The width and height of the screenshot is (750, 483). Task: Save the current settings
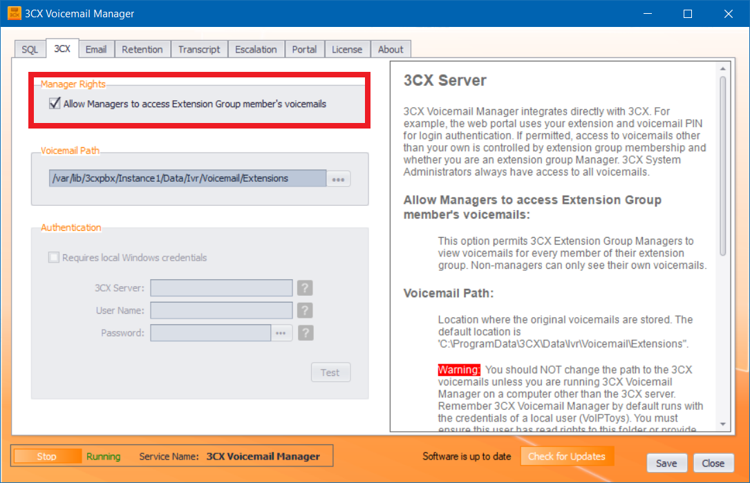pyautogui.click(x=666, y=463)
